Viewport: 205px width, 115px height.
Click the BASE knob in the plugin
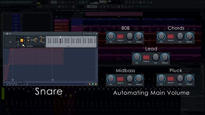click(37, 40)
